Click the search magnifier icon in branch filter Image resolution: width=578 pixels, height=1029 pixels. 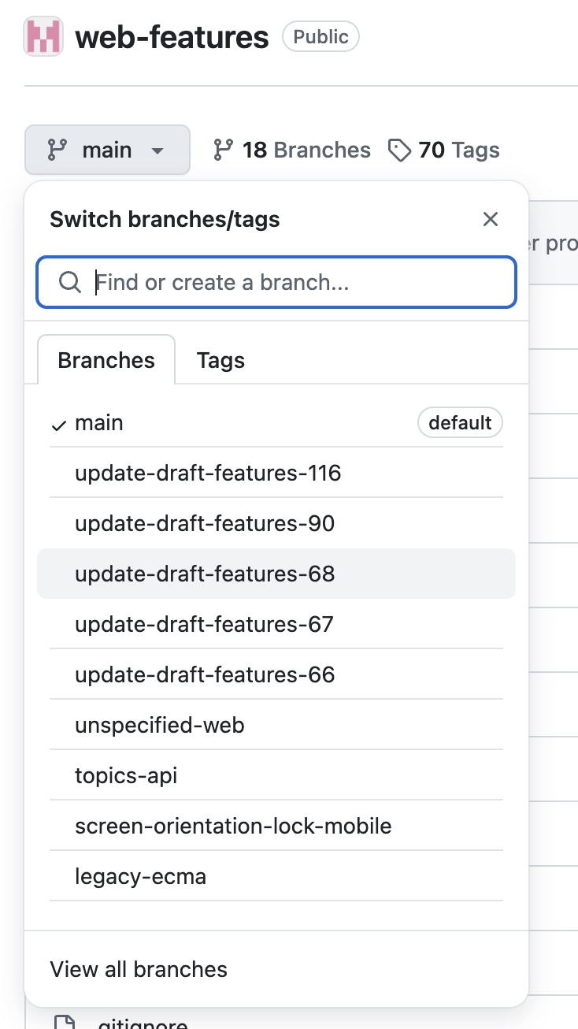coord(70,282)
